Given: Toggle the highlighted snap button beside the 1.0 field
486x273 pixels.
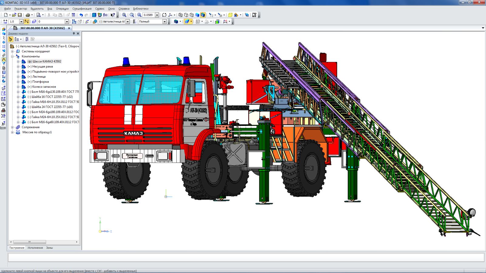Looking at the screenshot, I should (27, 22).
